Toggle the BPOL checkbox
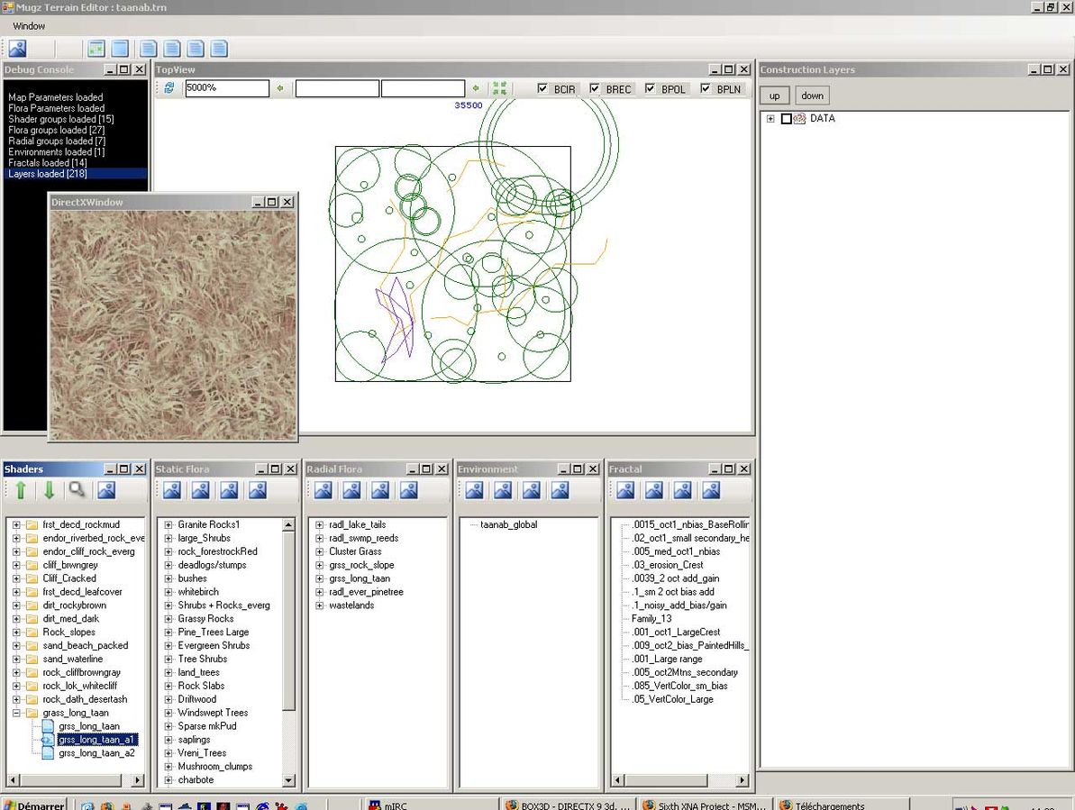 650,89
